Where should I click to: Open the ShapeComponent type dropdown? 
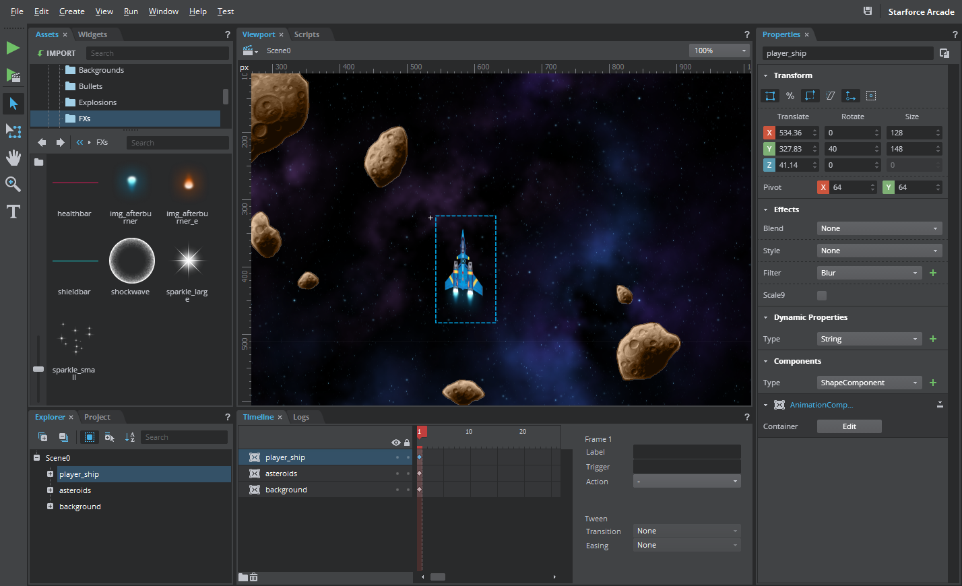click(869, 383)
